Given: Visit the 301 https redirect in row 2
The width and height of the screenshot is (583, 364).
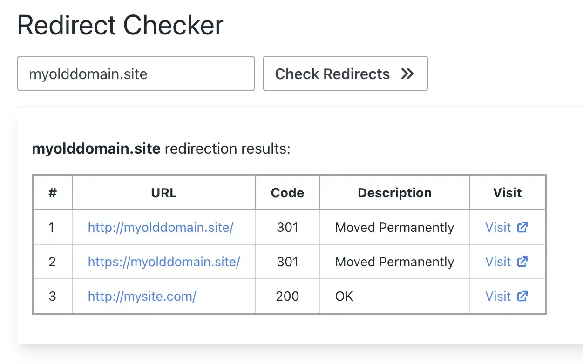Looking at the screenshot, I should [x=498, y=262].
